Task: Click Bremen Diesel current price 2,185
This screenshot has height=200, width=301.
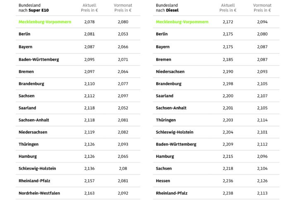Action: (228, 59)
